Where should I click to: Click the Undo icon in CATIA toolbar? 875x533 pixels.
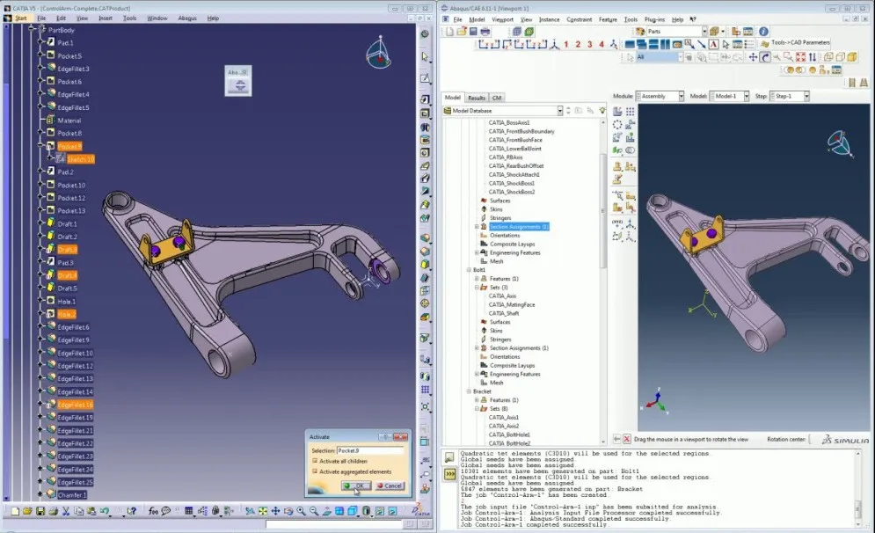pos(105,511)
